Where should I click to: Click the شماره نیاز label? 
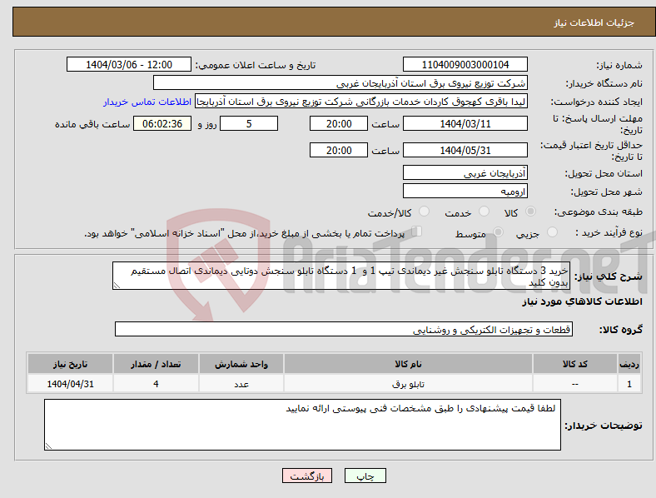[x=619, y=65]
